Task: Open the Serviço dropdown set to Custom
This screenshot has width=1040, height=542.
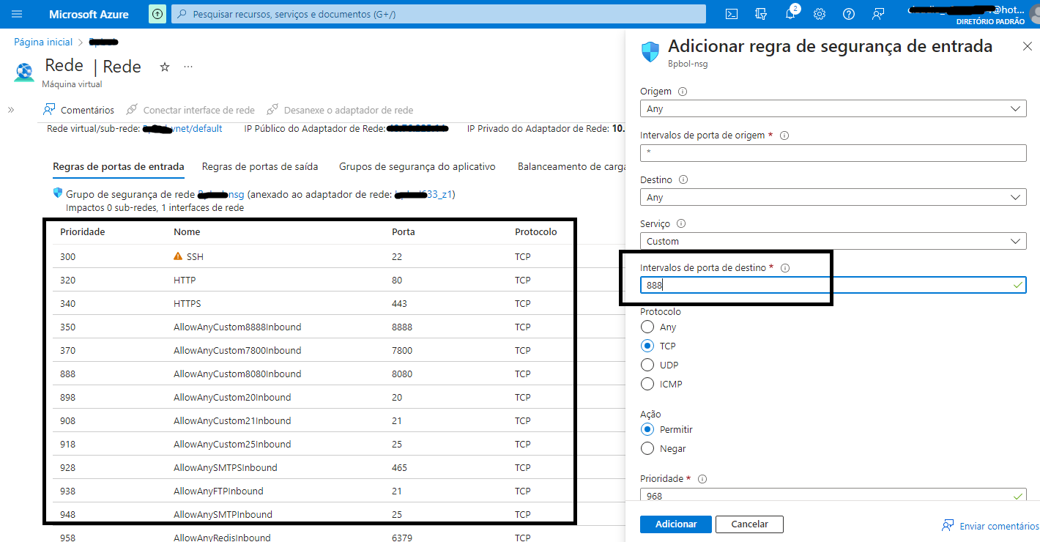Action: pyautogui.click(x=833, y=241)
